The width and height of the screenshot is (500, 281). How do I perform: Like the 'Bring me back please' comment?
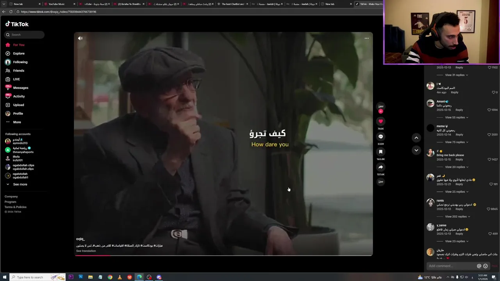(x=489, y=160)
